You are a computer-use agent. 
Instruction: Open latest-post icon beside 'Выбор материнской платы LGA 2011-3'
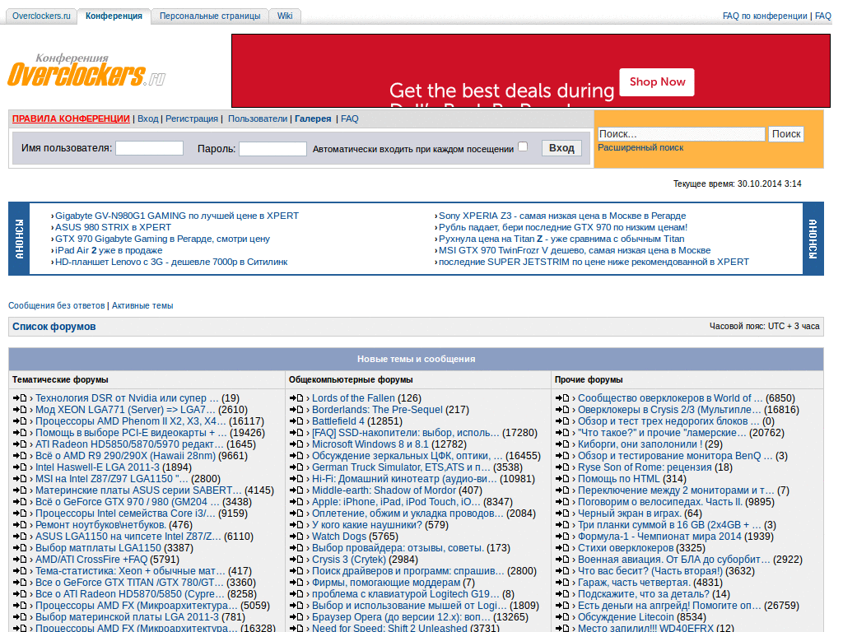click(x=20, y=617)
